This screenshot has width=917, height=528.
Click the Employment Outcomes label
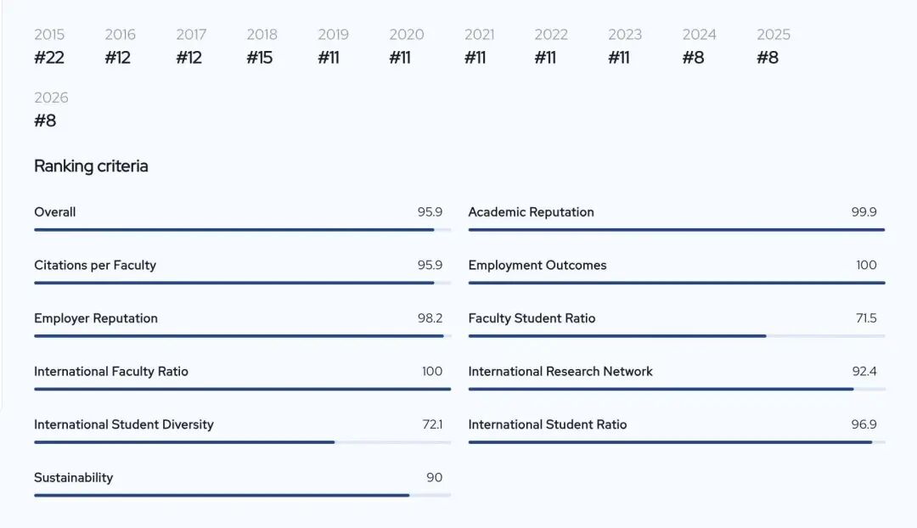537,265
